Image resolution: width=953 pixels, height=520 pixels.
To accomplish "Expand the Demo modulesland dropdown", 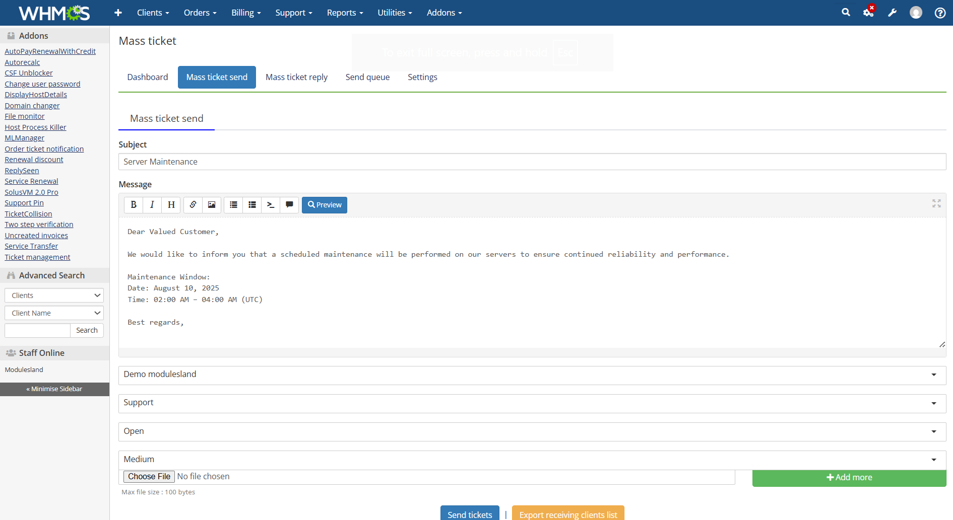I will tap(532, 375).
